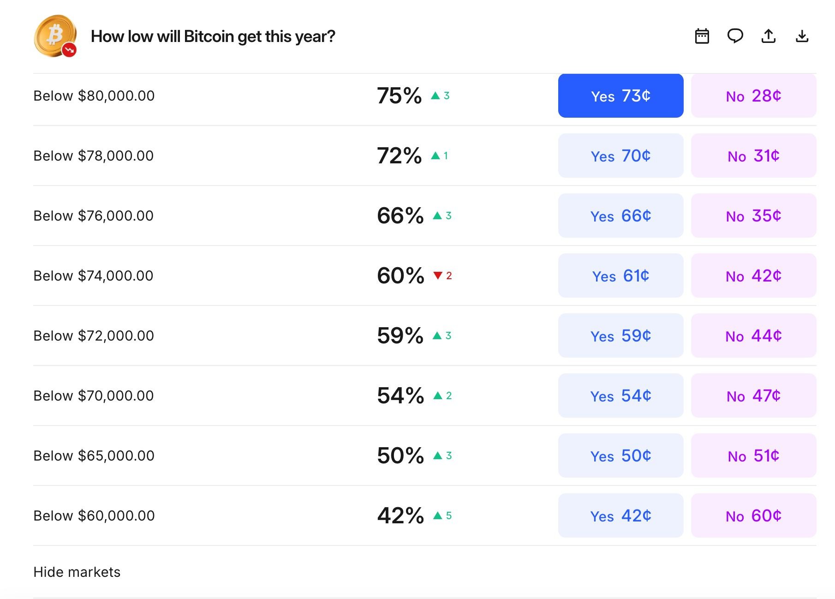
Task: Open comments via speech bubble icon
Action: [735, 36]
